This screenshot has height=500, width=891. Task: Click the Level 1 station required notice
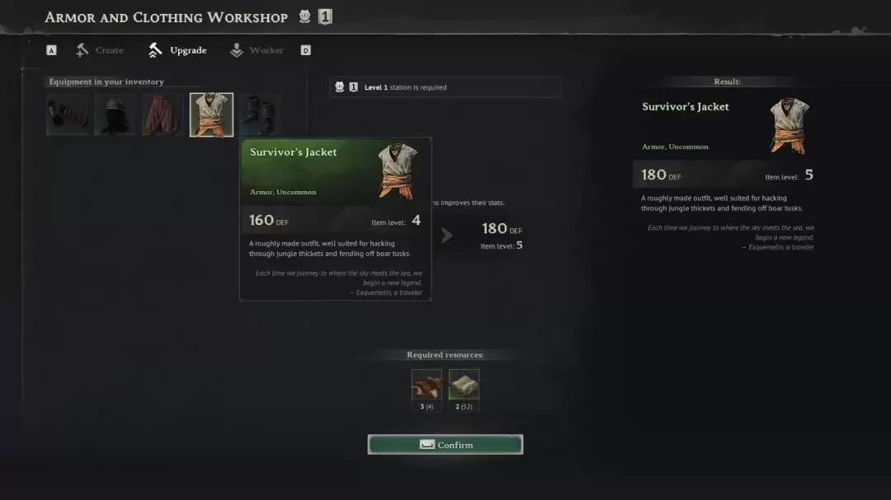coord(445,86)
